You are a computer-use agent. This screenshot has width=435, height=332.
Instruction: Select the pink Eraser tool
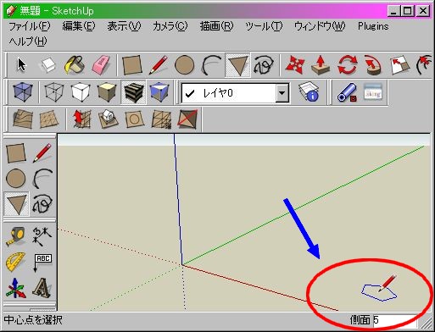101,65
